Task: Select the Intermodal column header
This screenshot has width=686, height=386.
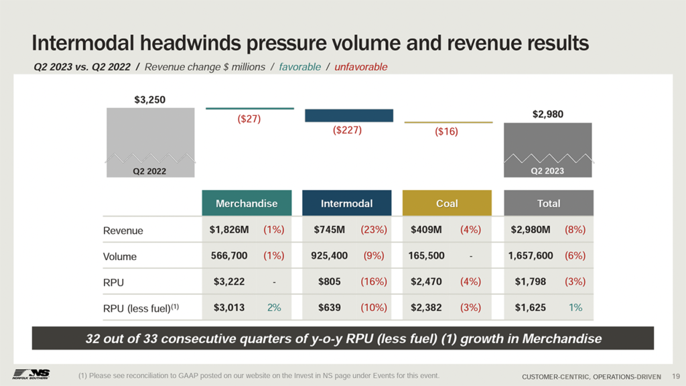Action: [x=346, y=203]
